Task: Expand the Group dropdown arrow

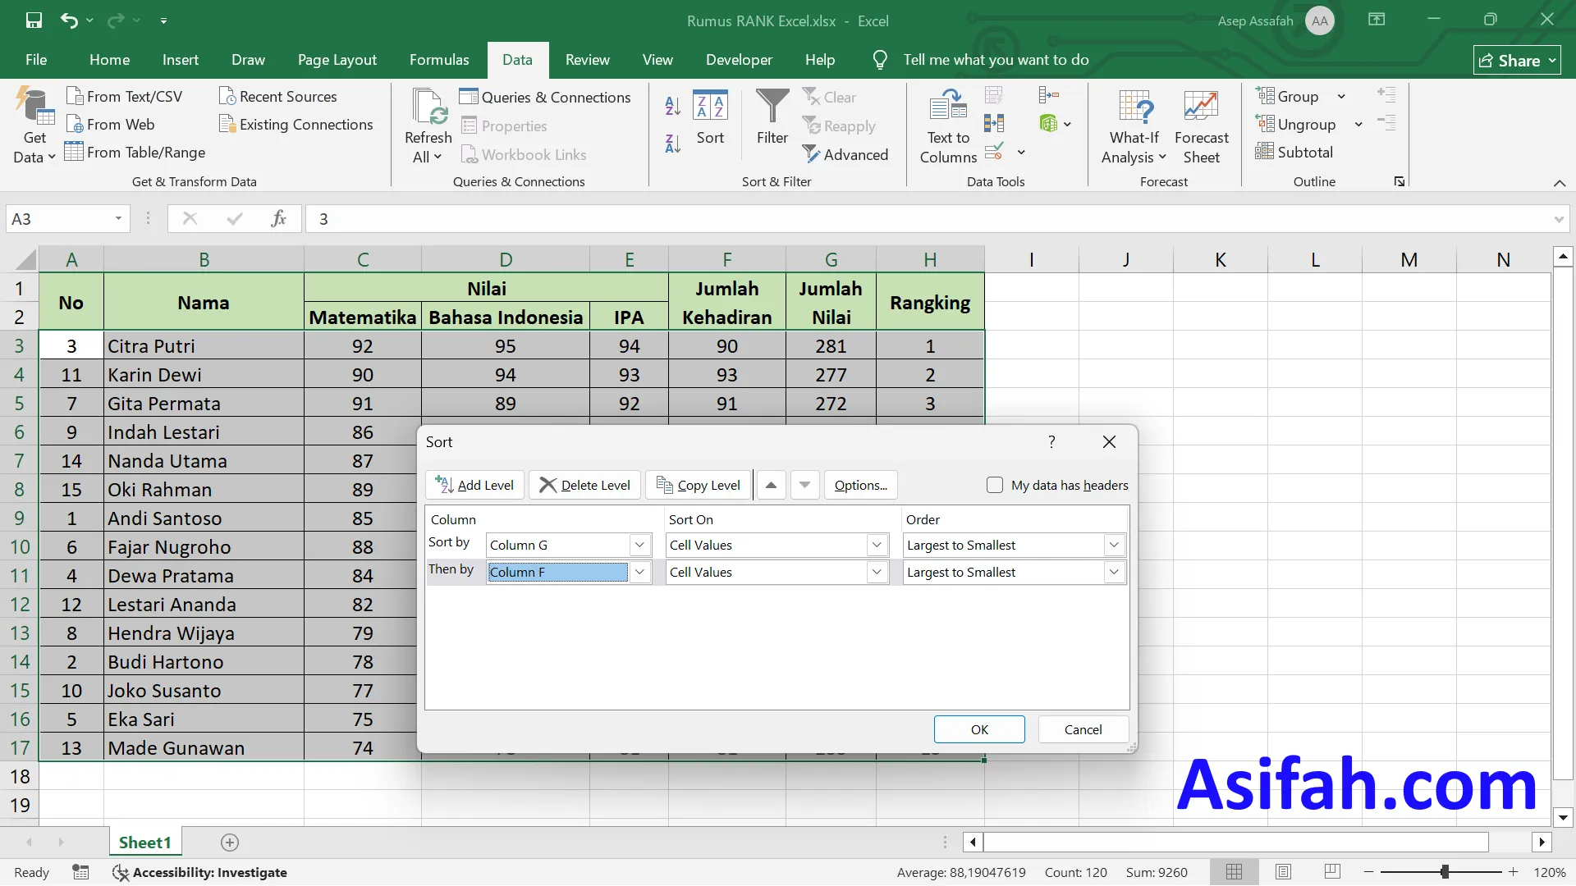Action: (1341, 97)
